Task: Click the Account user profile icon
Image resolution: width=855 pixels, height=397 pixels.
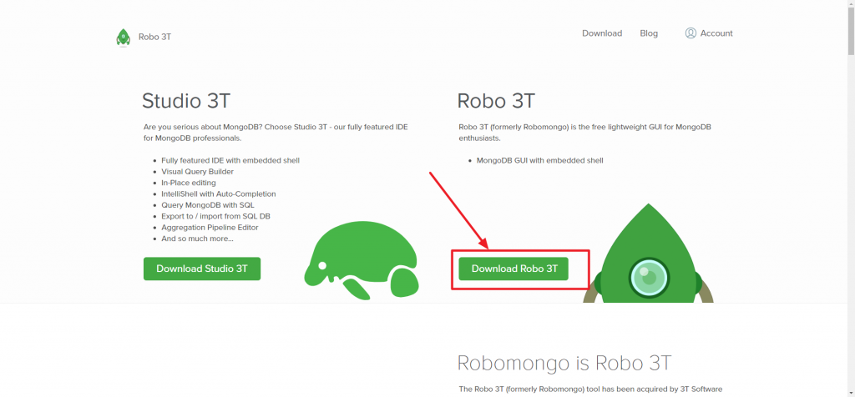Action: (691, 33)
